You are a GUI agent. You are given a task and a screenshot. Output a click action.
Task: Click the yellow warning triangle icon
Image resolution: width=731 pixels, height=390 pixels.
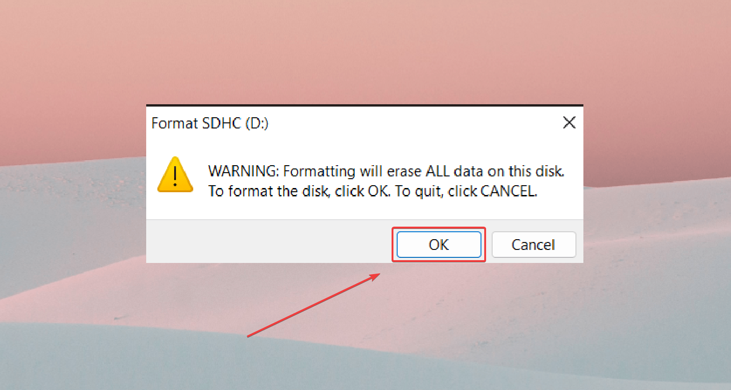click(175, 175)
